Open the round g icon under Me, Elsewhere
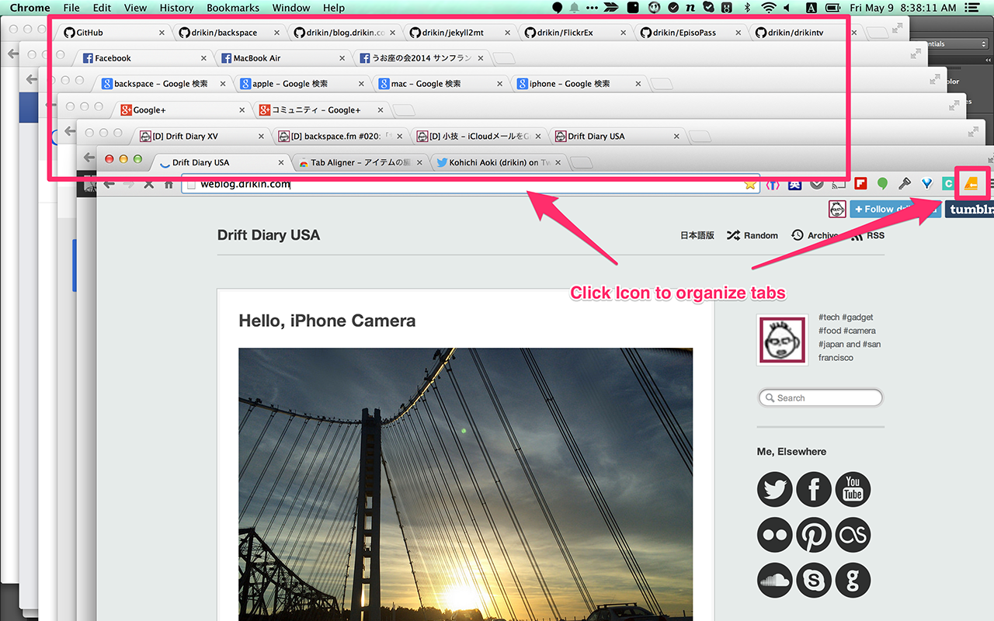This screenshot has width=994, height=621. (853, 580)
